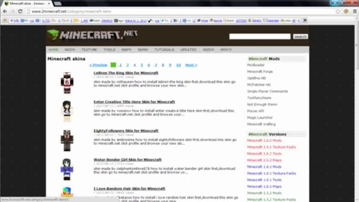Click the SEO toolbar Diagnosis link
The image size is (359, 202).
[x=273, y=20]
